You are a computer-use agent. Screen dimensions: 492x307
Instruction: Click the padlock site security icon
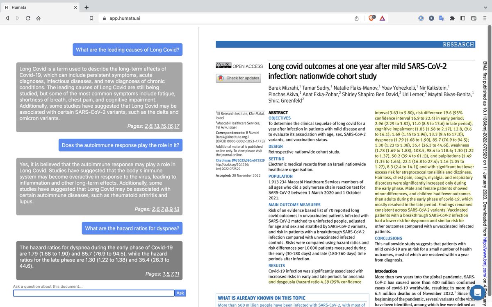[104, 18]
